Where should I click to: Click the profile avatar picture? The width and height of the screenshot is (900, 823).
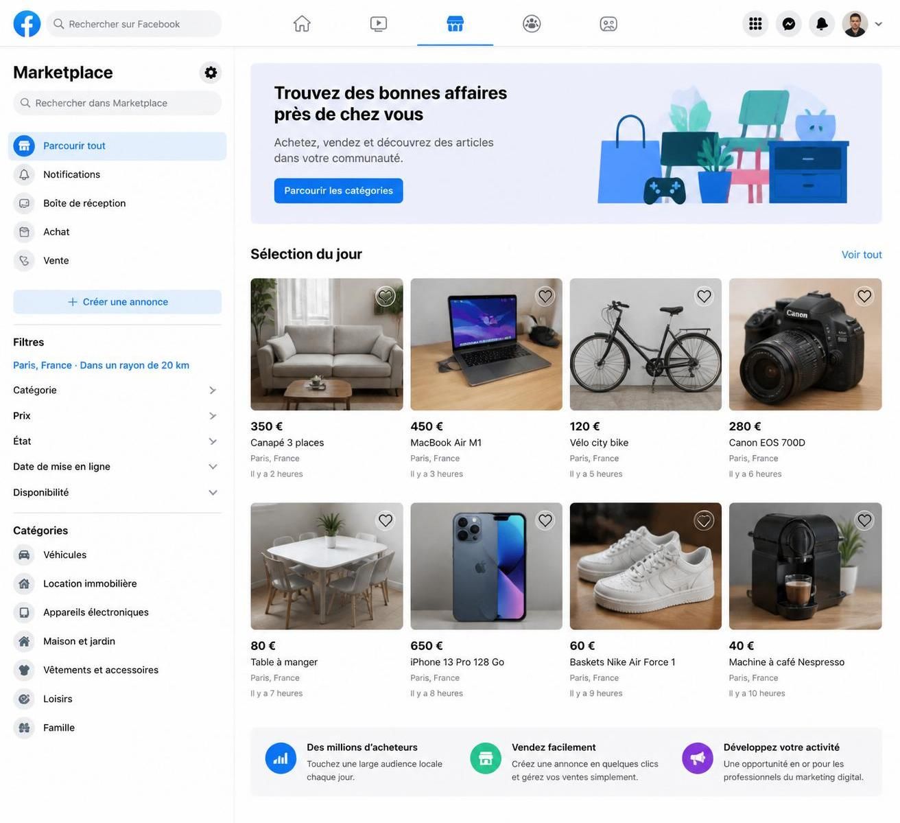pyautogui.click(x=855, y=24)
